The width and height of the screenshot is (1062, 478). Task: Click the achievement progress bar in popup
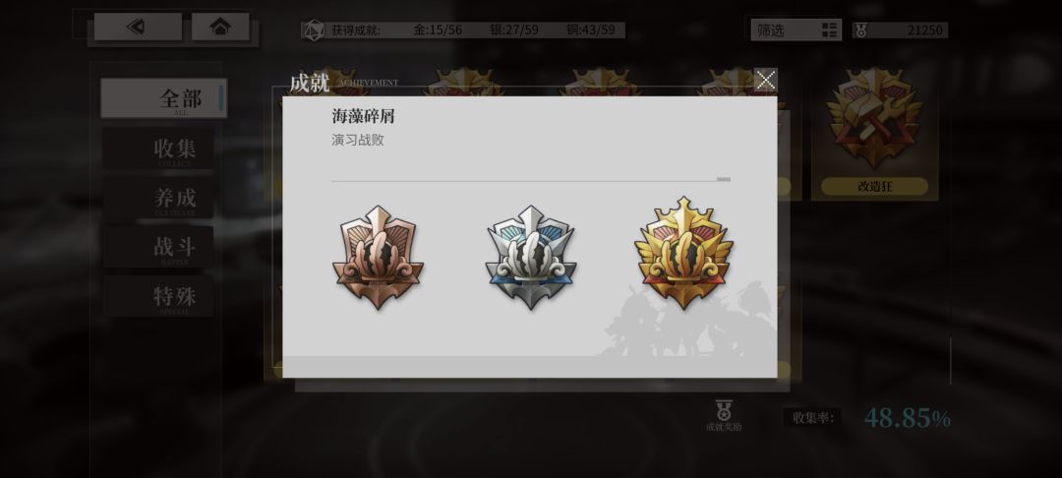[x=530, y=179]
